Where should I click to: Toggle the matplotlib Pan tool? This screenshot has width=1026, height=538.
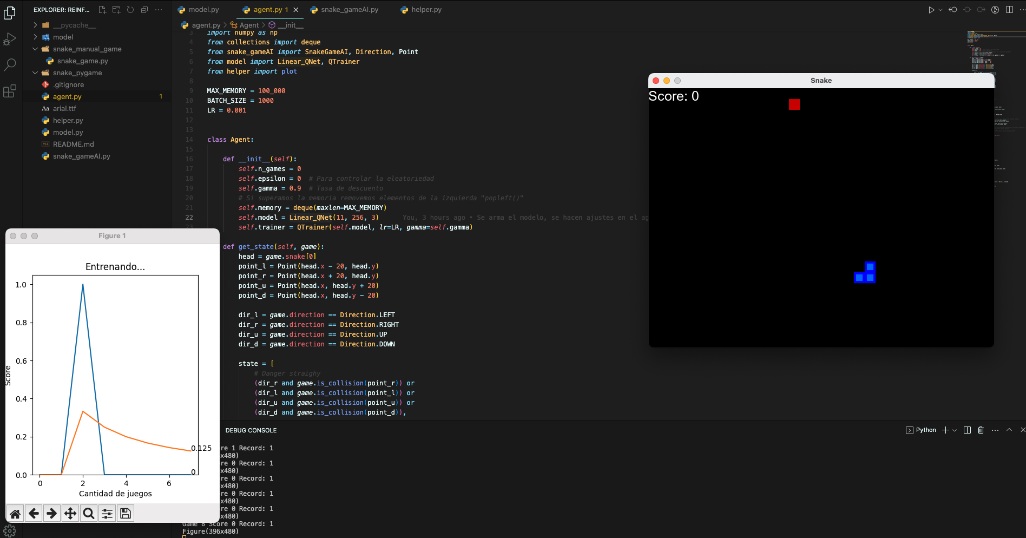(x=70, y=513)
